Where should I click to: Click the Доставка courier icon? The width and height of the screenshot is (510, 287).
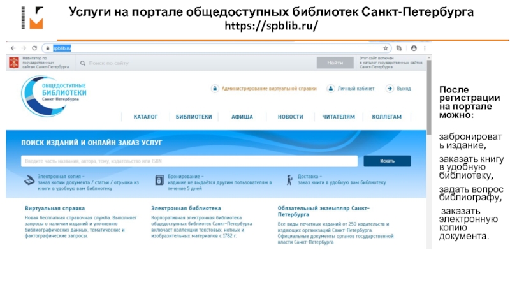coord(289,180)
